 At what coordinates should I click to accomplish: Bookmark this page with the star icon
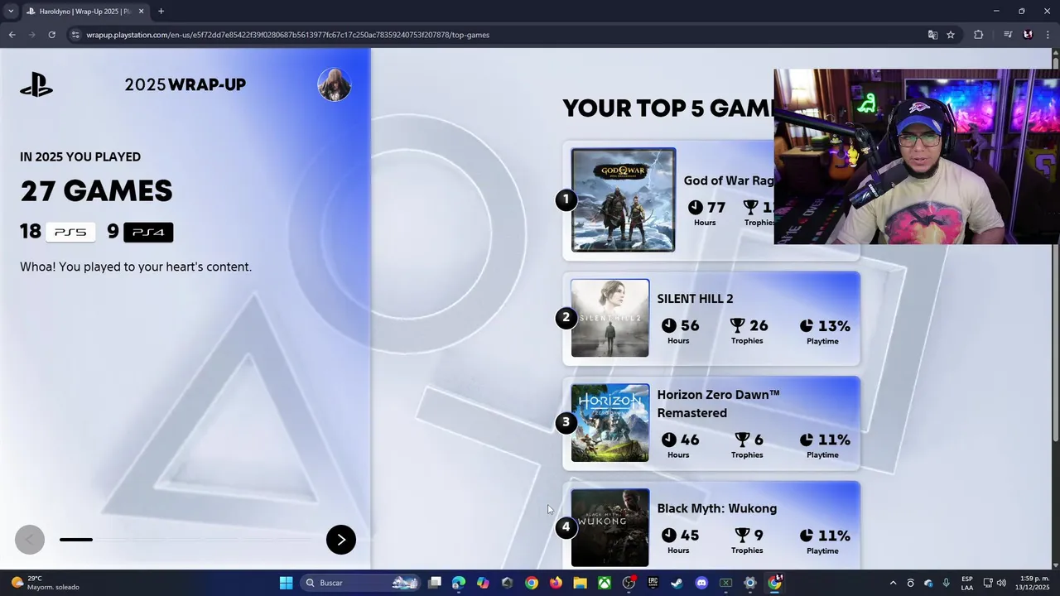[951, 35]
